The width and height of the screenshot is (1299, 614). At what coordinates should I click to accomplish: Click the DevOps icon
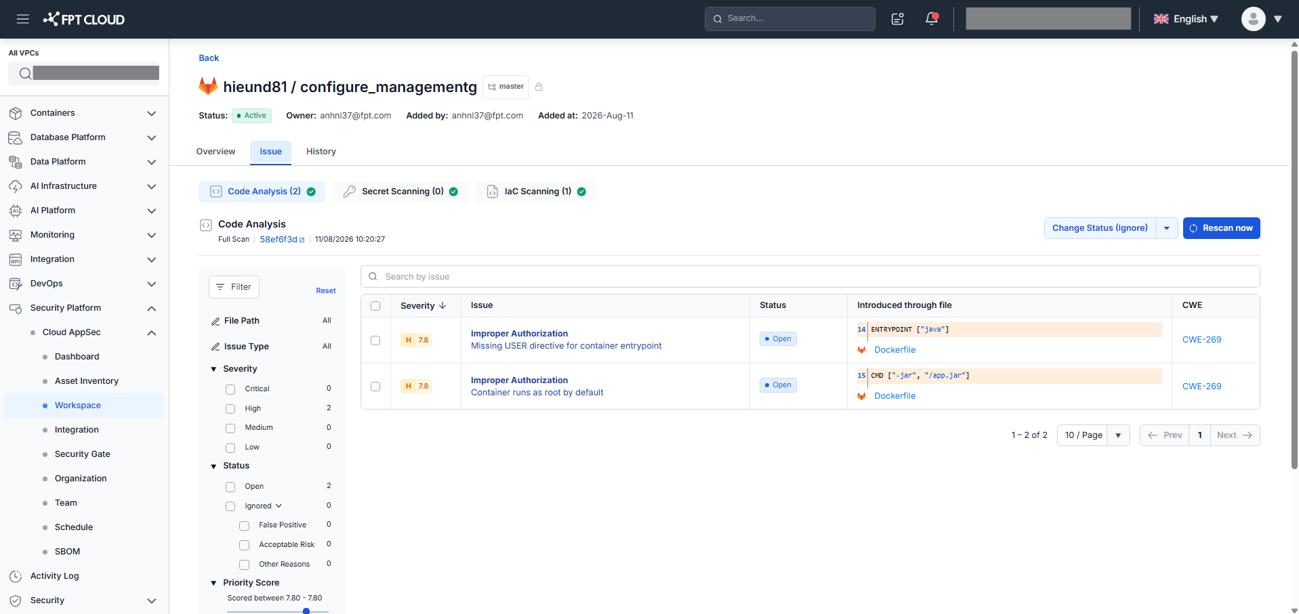pos(16,284)
